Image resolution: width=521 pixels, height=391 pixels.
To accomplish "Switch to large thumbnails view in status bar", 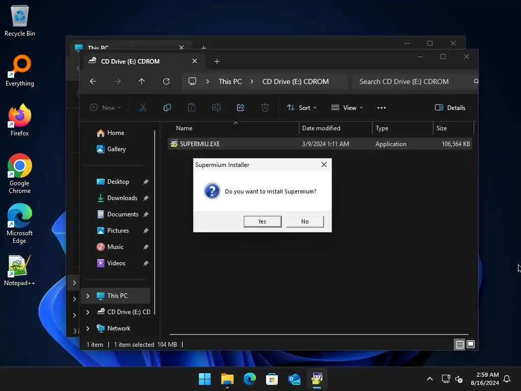I will (x=471, y=345).
